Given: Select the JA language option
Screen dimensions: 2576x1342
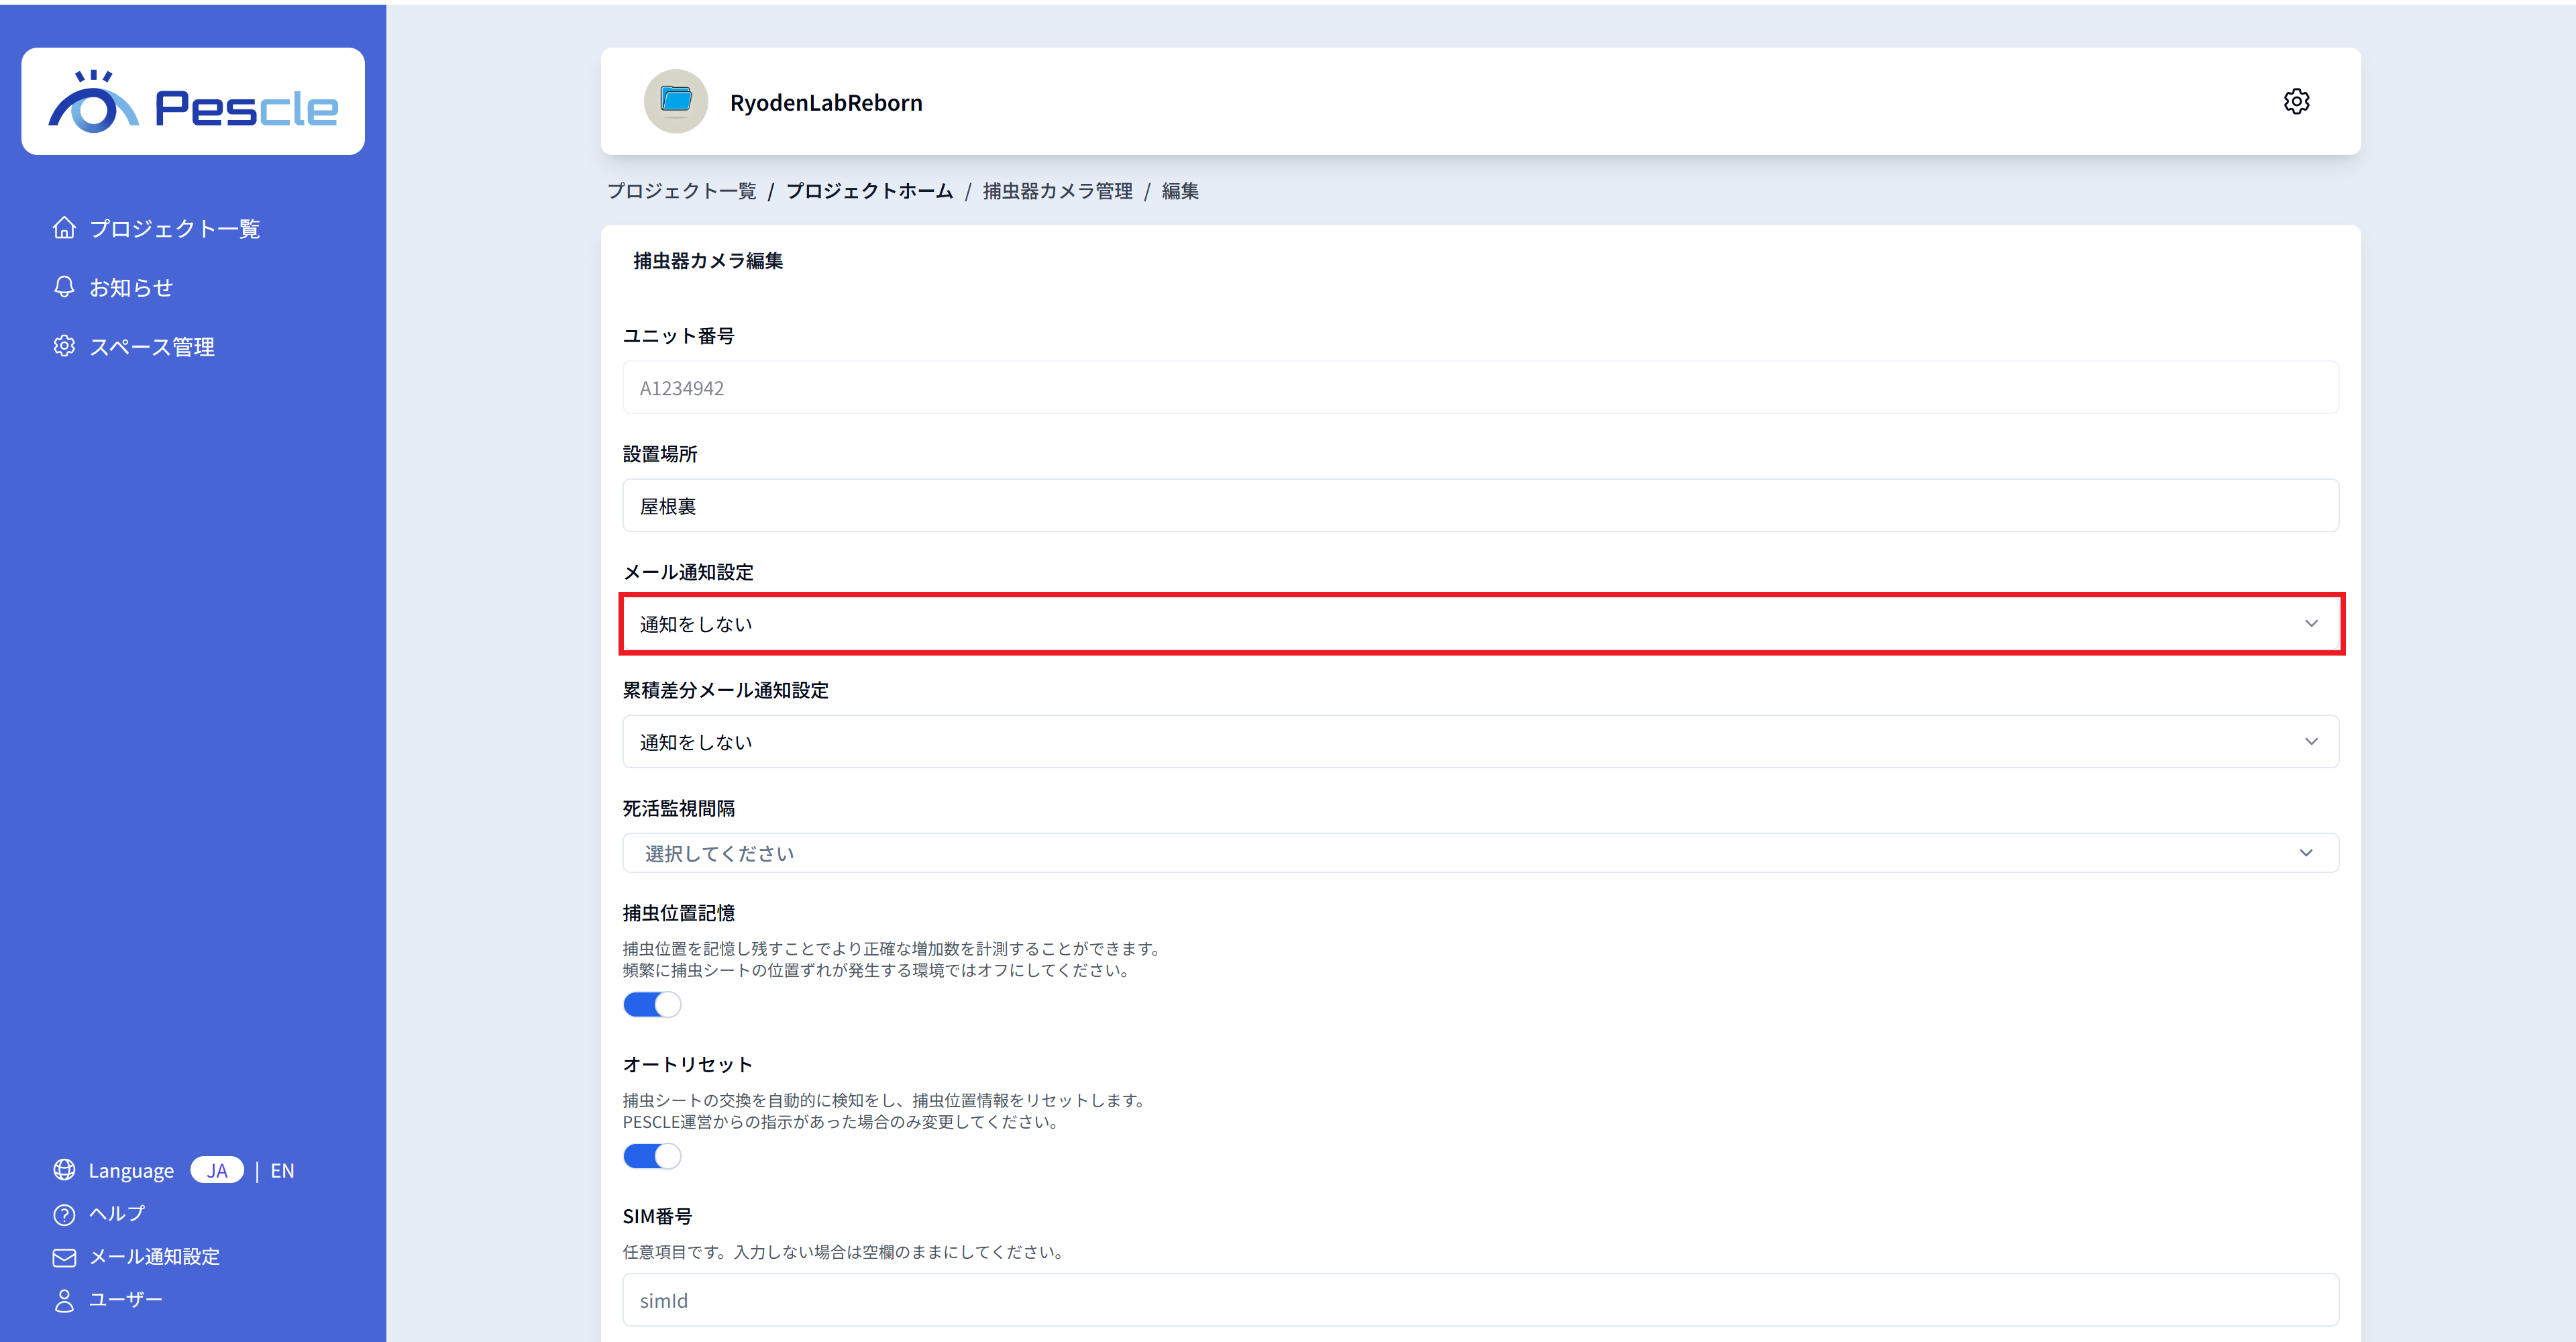Looking at the screenshot, I should 217,1170.
